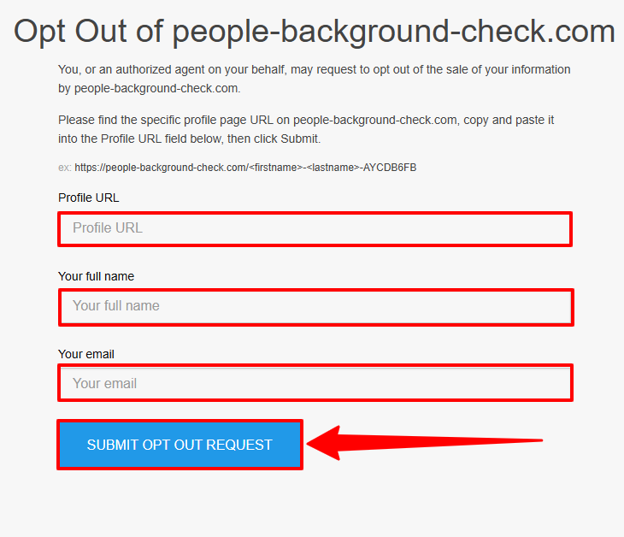Click the AYCDB6FB code in example URL

(390, 168)
